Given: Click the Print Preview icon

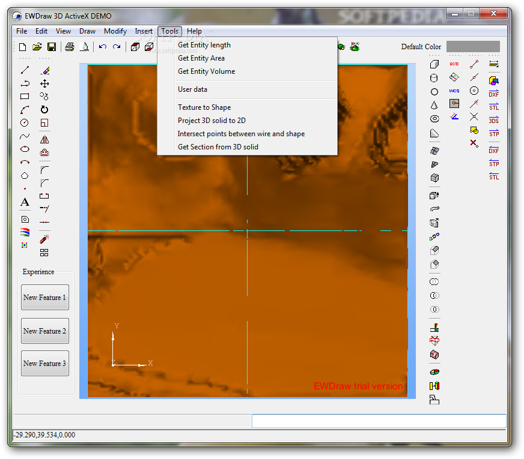Looking at the screenshot, I should (85, 47).
